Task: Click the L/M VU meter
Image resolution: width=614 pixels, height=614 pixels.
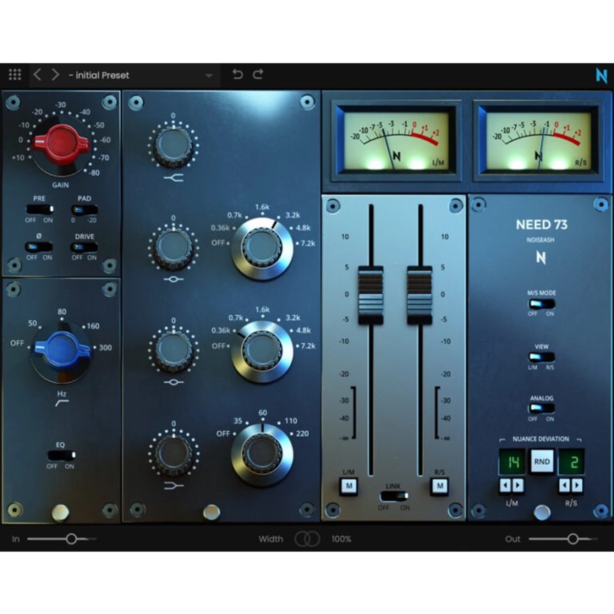Action: pyautogui.click(x=397, y=140)
